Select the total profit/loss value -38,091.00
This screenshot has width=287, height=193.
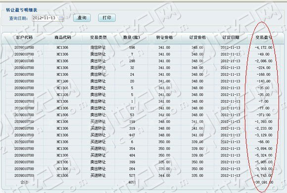pyautogui.click(x=264, y=182)
